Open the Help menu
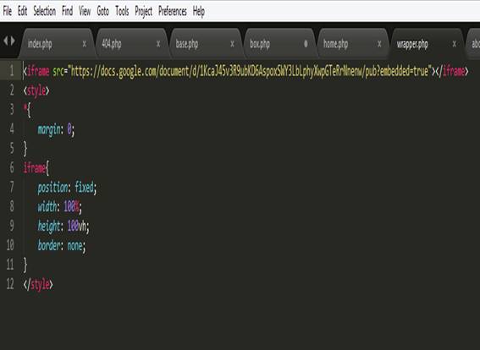This screenshot has width=480, height=350. [x=198, y=12]
